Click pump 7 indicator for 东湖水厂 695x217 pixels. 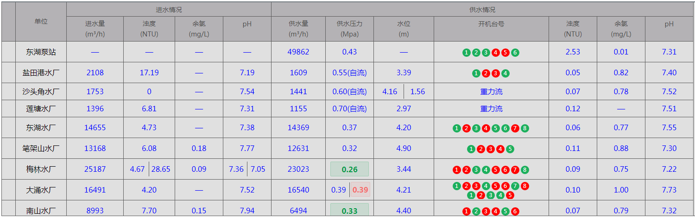tap(515, 128)
